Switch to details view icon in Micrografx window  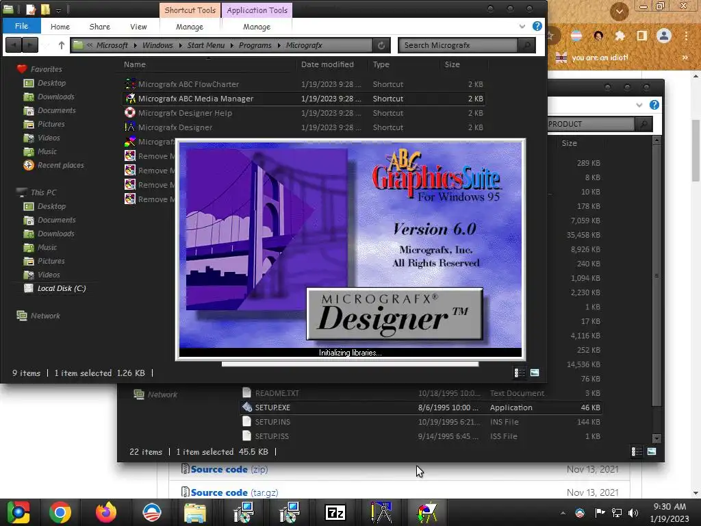coord(520,373)
